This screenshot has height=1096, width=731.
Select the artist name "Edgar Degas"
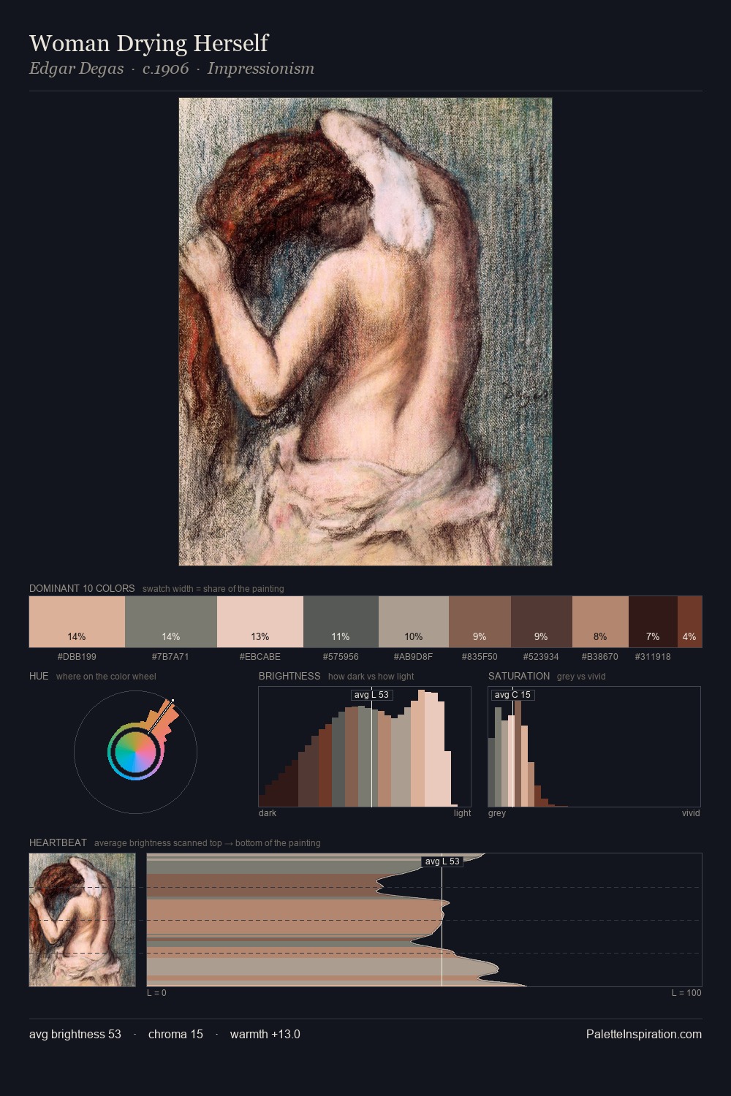coord(76,69)
